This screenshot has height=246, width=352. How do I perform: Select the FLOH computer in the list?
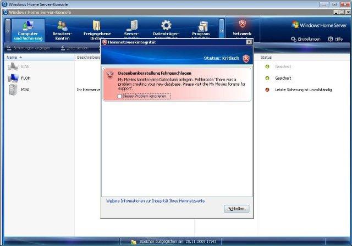(25, 78)
